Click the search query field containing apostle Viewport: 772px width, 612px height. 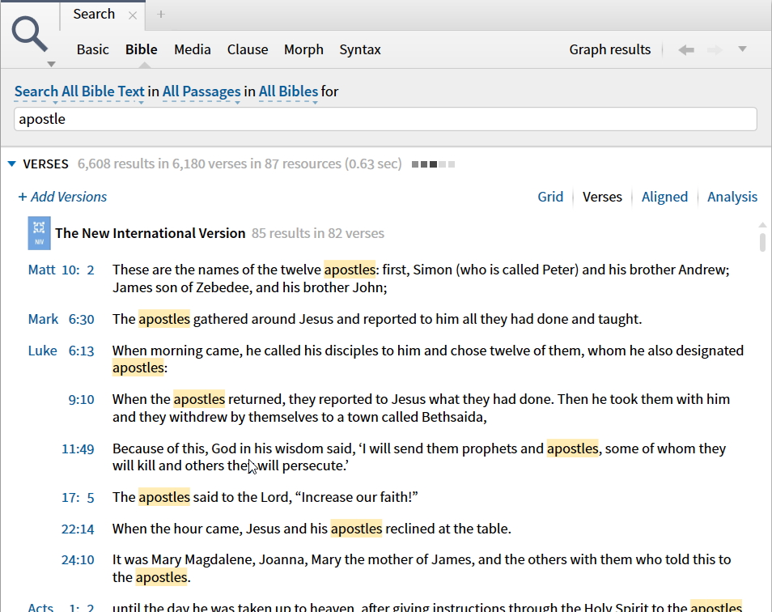click(x=385, y=119)
